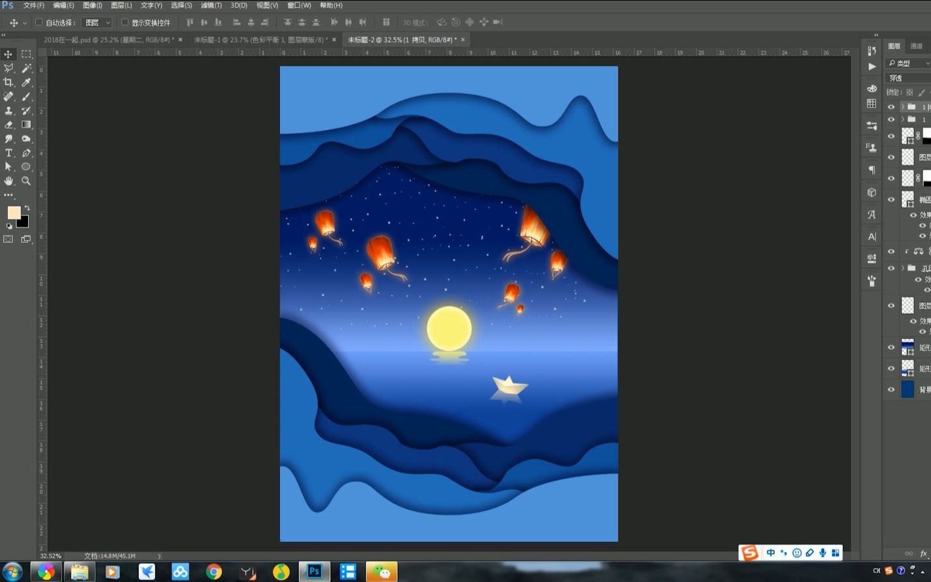
Task: Select the Polygonal Lasso tool
Action: tap(8, 68)
